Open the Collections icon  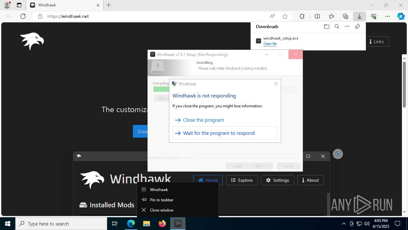(346, 16)
